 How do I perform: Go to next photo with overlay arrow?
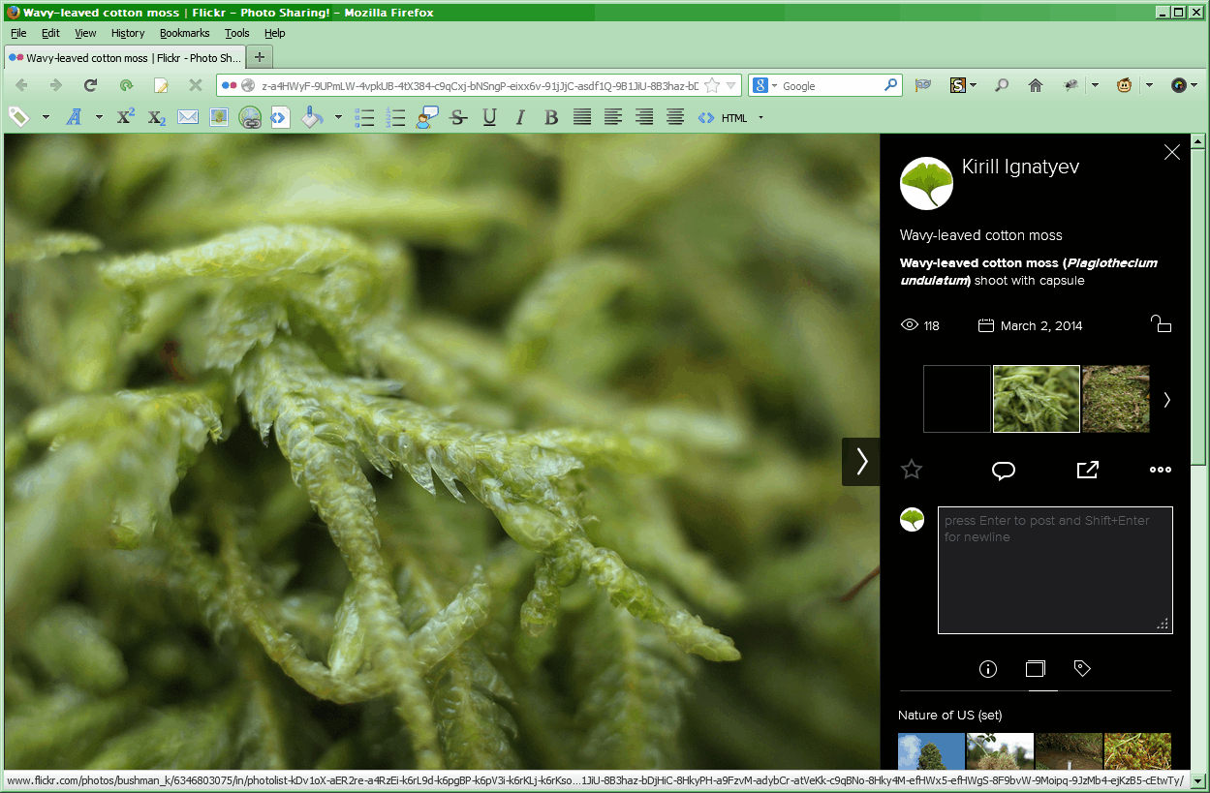pos(861,462)
